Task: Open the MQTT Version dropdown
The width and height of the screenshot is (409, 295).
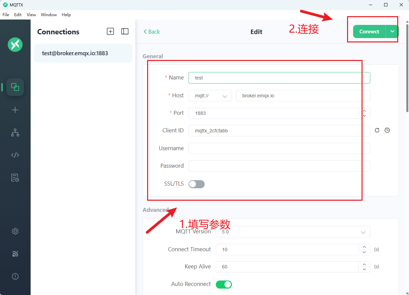Action: (x=293, y=232)
